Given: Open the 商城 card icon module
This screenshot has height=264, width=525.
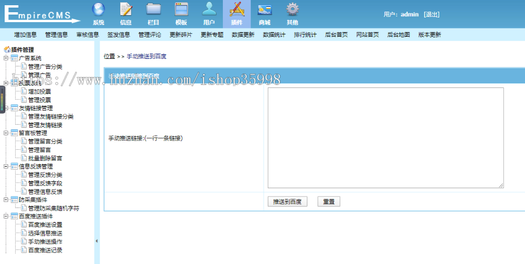Looking at the screenshot, I should [264, 14].
